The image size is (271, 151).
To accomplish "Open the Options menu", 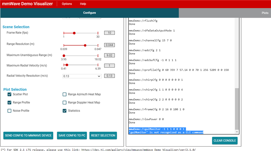I will [x=67, y=4].
